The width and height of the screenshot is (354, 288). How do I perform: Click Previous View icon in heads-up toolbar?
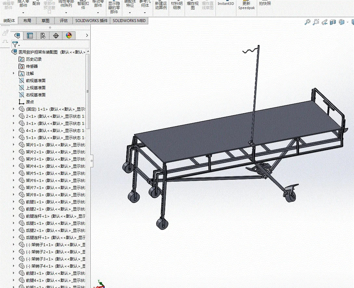tap(324, 22)
